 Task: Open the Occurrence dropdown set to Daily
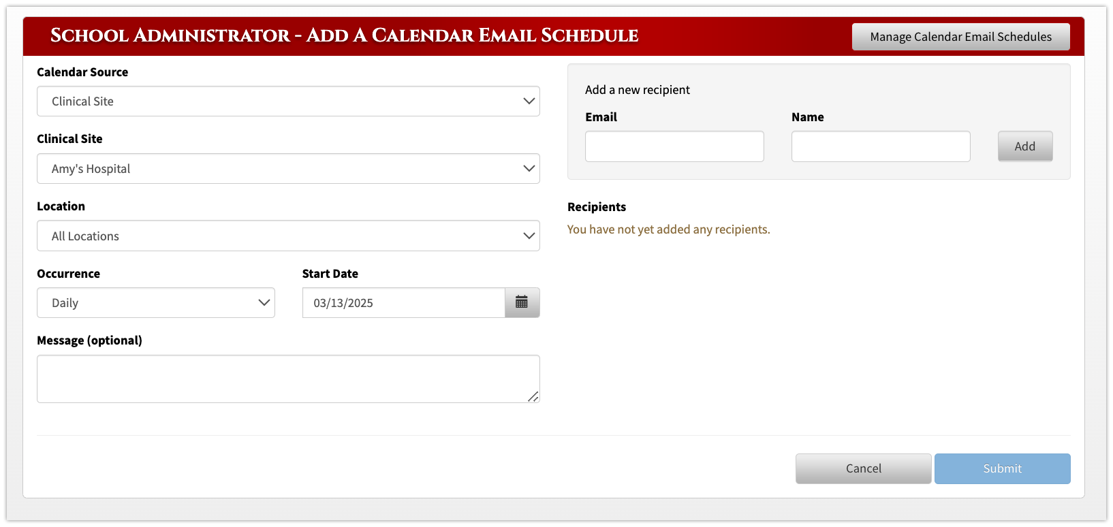coord(156,302)
